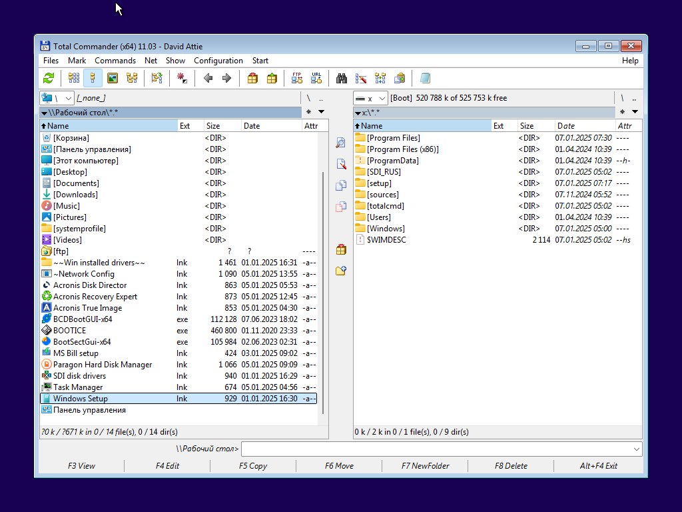Click the Alt+F4 Exit button
The height and width of the screenshot is (512, 682).
[x=599, y=466]
